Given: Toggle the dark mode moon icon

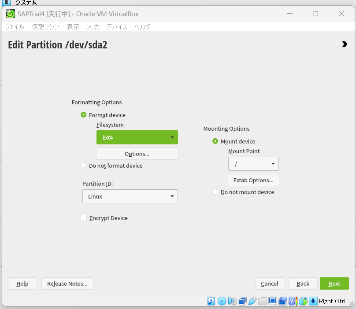Looking at the screenshot, I should tap(344, 44).
